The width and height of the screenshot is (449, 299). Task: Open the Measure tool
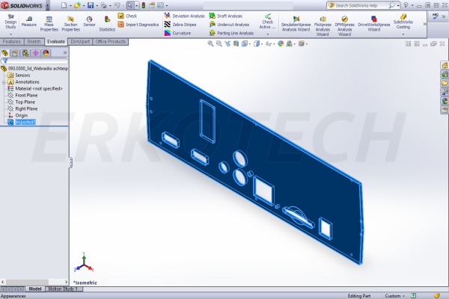(29, 20)
